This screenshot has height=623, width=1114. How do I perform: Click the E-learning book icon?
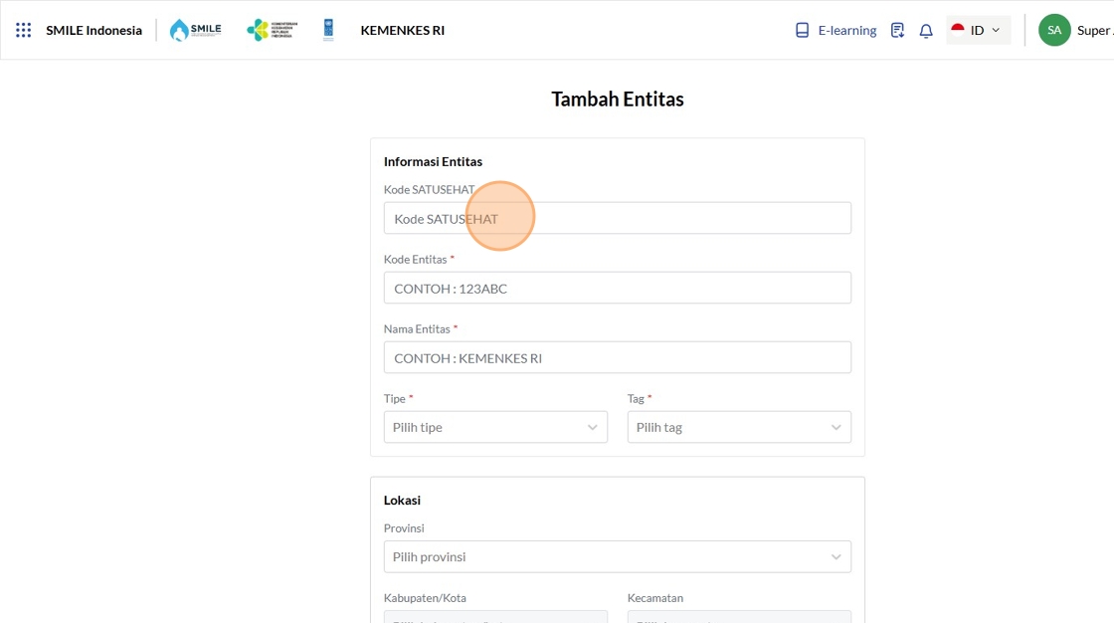click(803, 31)
